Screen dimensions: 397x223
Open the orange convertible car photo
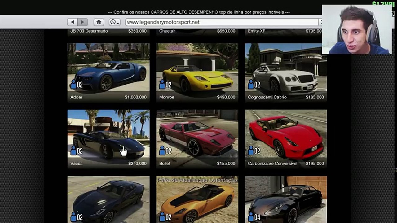(x=197, y=199)
